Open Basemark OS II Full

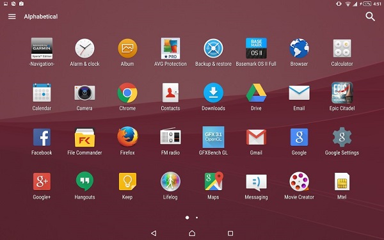pyautogui.click(x=256, y=48)
